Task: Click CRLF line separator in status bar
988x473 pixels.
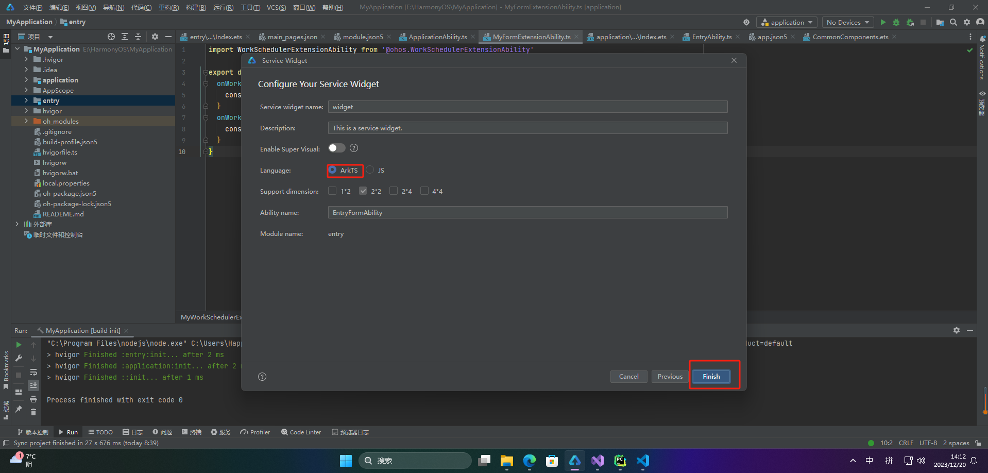Action: [x=906, y=443]
